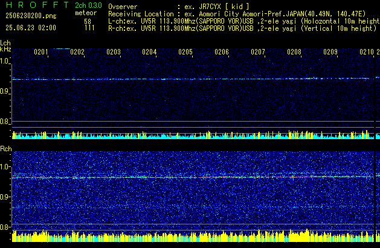
Task: Click the L-ch antenna description line
Action: (244, 21)
